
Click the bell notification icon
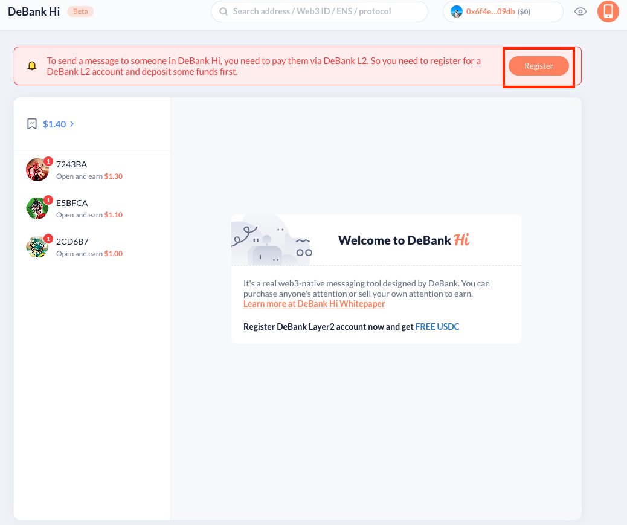32,66
